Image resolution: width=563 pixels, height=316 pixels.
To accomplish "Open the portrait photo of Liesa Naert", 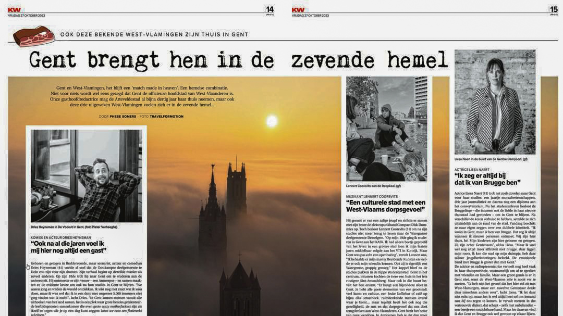I will click(x=495, y=102).
